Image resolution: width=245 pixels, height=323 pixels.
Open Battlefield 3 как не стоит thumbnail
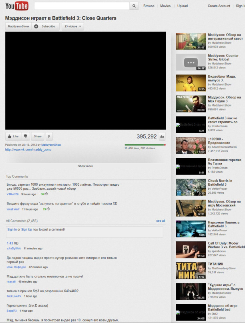(191, 124)
